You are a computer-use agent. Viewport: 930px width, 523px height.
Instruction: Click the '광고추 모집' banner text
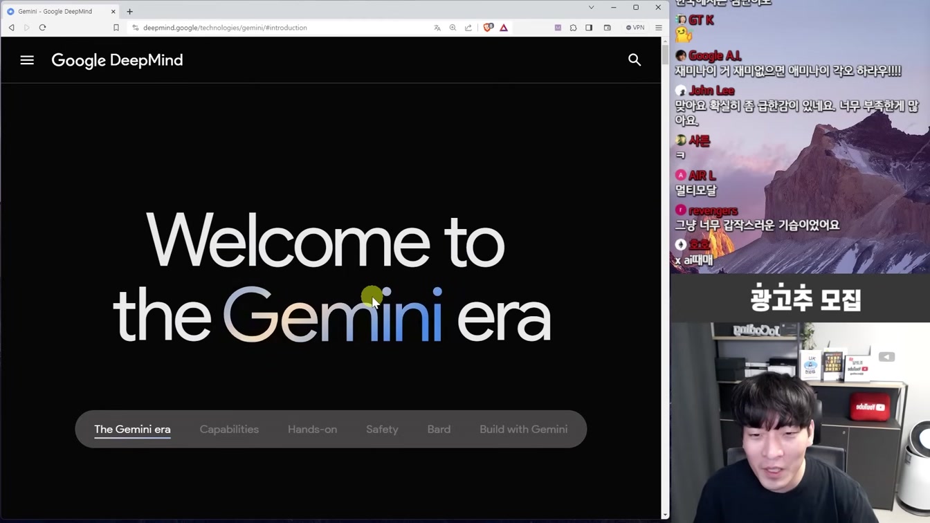[x=805, y=299]
